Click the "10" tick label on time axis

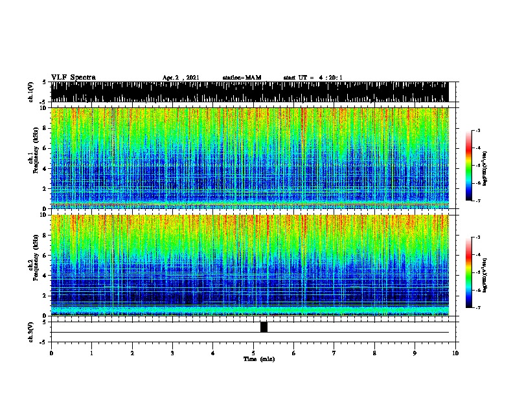455,353
